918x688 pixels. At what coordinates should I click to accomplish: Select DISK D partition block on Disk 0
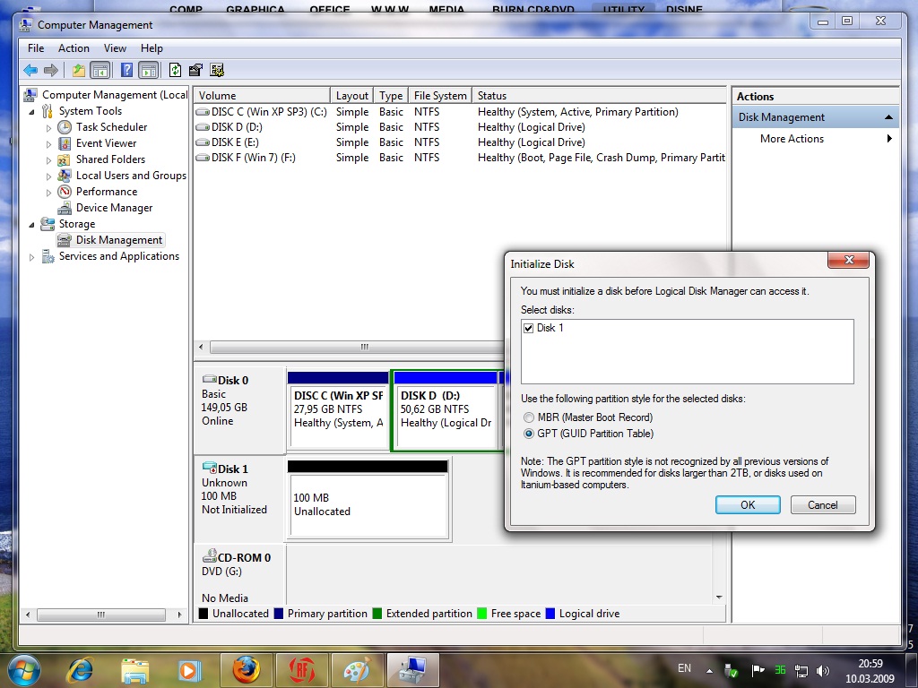(x=446, y=410)
